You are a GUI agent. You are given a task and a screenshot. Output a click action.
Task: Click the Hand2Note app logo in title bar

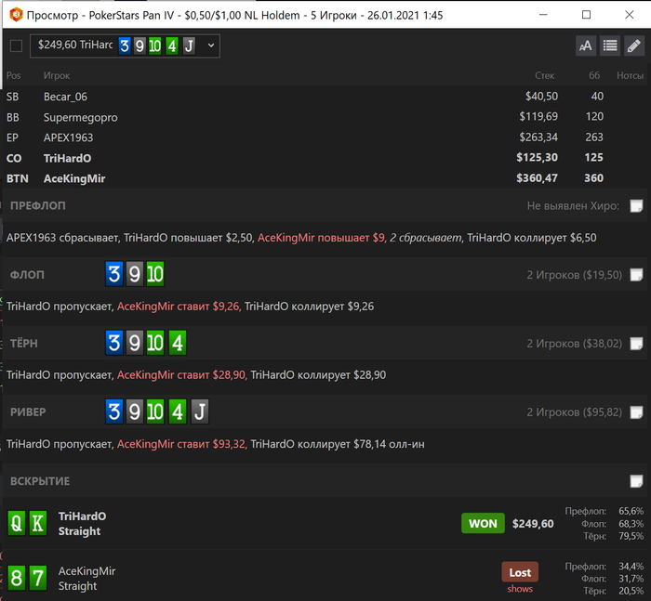[x=16, y=15]
